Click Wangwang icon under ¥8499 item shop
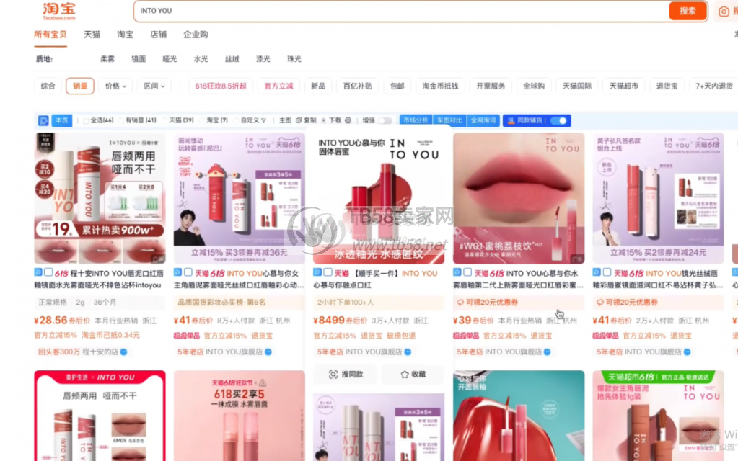This screenshot has height=461, width=738. [408, 352]
